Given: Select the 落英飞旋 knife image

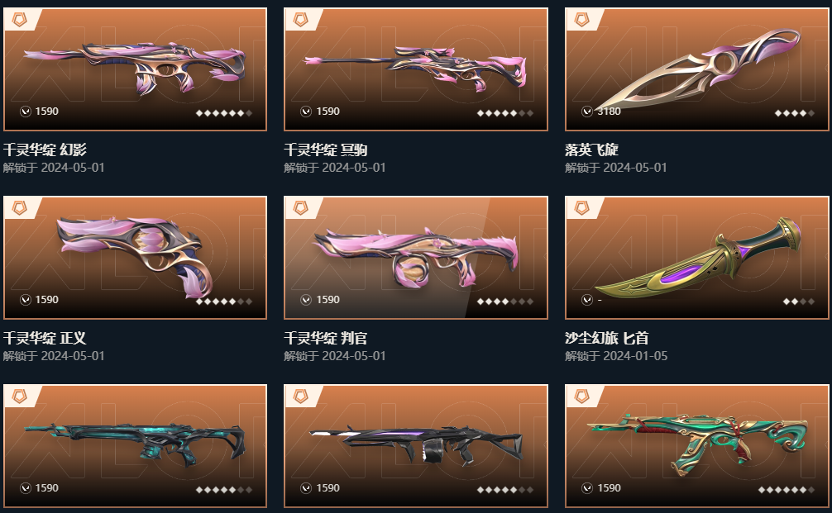Looking at the screenshot, I should [696, 69].
